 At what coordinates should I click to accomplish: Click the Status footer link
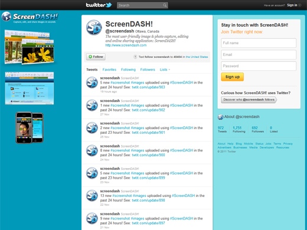tap(259, 144)
